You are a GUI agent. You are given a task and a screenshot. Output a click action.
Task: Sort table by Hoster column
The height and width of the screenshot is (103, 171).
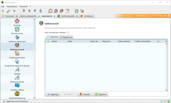58,41
